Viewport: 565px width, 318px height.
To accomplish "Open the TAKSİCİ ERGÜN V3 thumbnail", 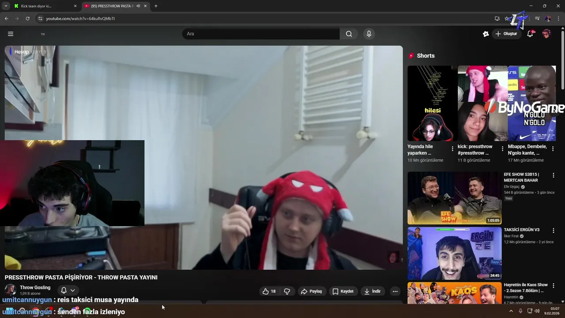I will [454, 254].
